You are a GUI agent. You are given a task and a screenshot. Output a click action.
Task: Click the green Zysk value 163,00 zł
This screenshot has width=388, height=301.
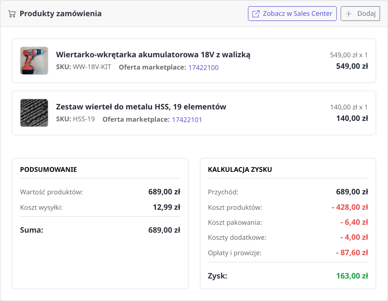(x=352, y=276)
